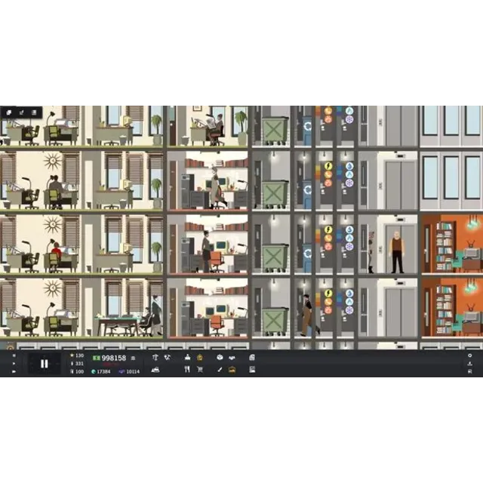Viewport: 483px width, 483px height.
Task: Open the lower ledger panel icon
Action: 252,369
